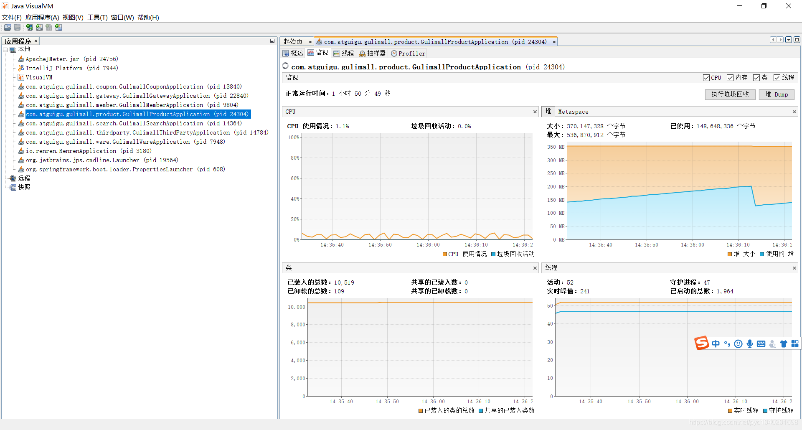The image size is (802, 430).
Task: Click the IntelliJ Platform application icon
Action: point(21,68)
